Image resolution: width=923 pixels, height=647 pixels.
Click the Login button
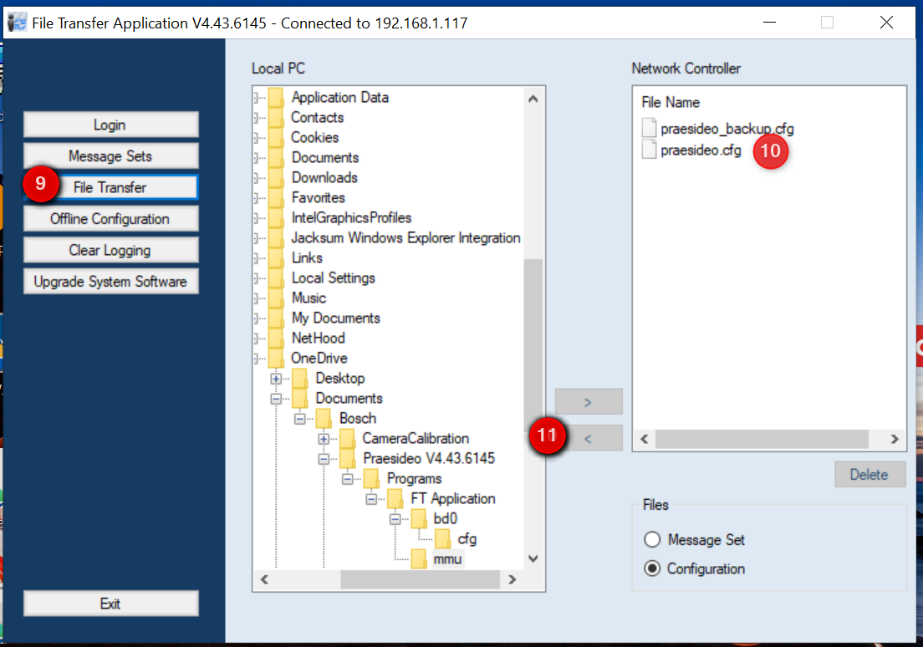(110, 125)
